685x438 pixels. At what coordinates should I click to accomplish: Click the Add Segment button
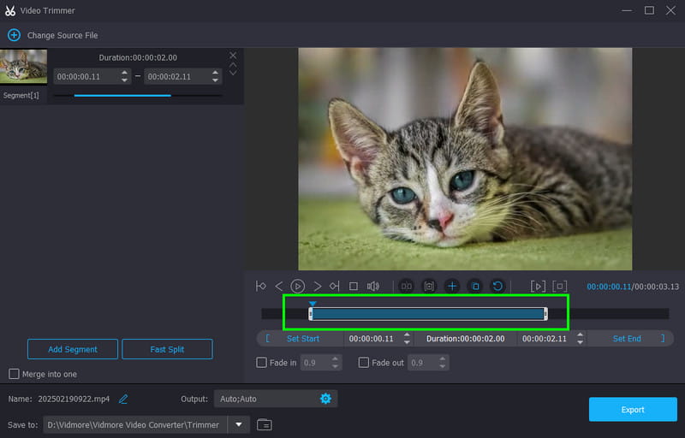coord(73,349)
